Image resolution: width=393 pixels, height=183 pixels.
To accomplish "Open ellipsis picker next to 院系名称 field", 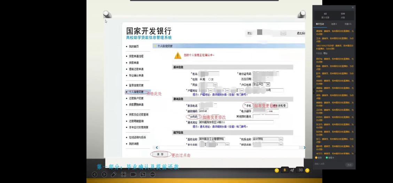I will coord(281,139).
